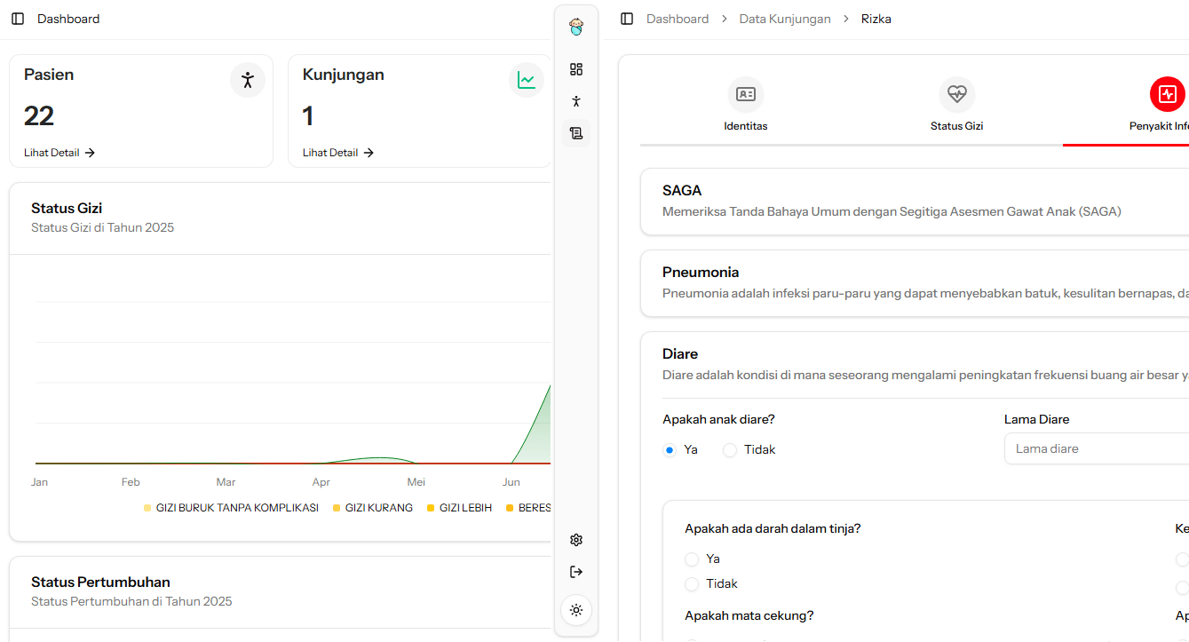
Task: Open Data Kunjungan breadcrumb link
Action: tap(785, 19)
